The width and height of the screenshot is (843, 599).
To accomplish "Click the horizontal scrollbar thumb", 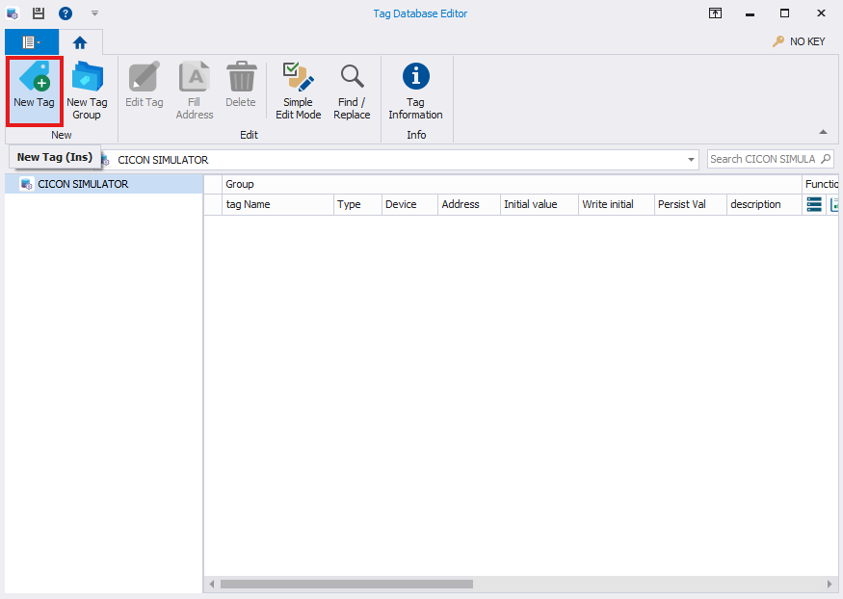I will [x=346, y=584].
